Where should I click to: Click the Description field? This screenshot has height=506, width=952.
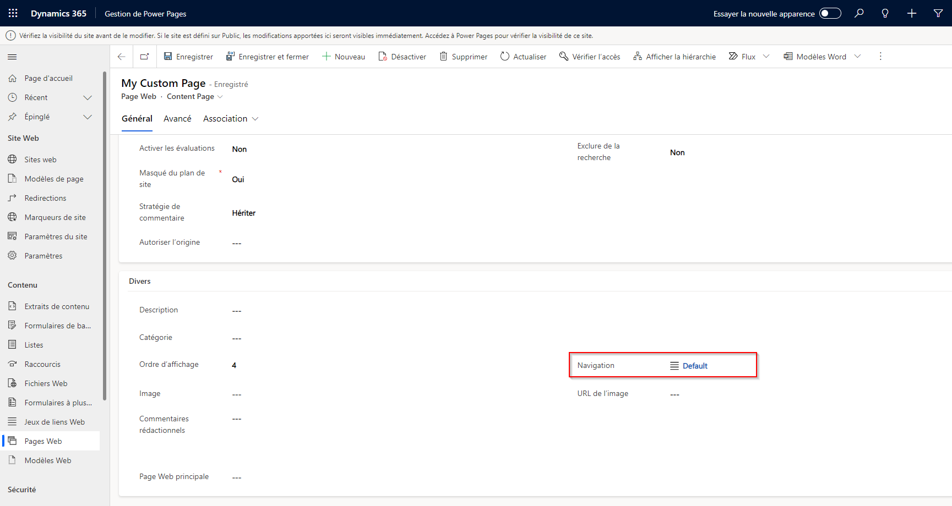tap(237, 311)
